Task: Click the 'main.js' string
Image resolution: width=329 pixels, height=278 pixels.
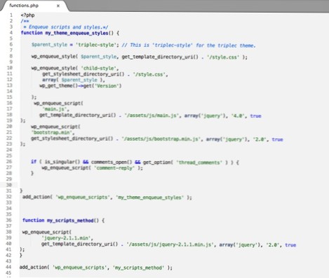Action: [x=55, y=109]
